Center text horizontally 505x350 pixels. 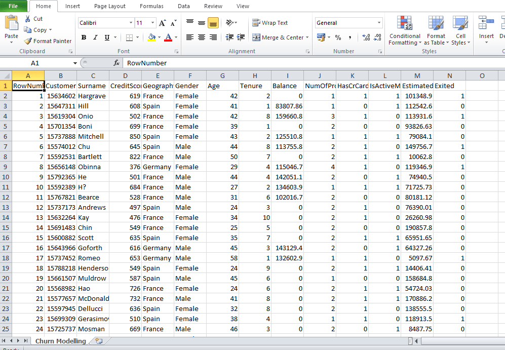click(202, 37)
